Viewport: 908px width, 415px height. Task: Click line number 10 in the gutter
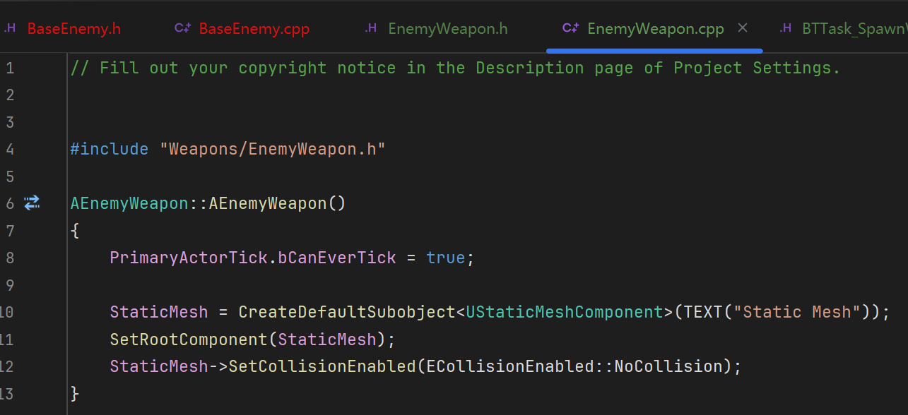[7, 312]
